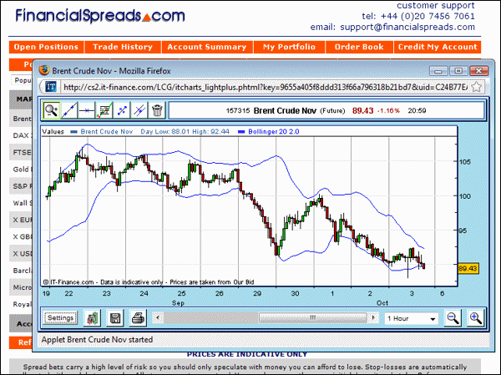This screenshot has height=375, width=501.
Task: Click the Settings button
Action: [x=60, y=318]
